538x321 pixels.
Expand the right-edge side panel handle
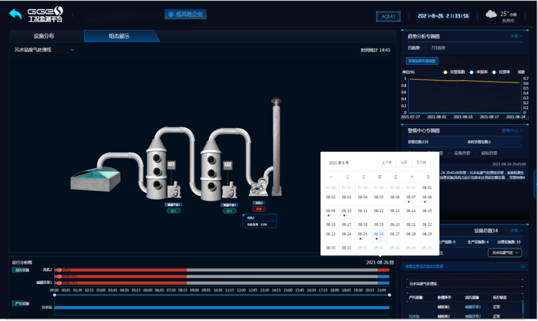[536, 184]
